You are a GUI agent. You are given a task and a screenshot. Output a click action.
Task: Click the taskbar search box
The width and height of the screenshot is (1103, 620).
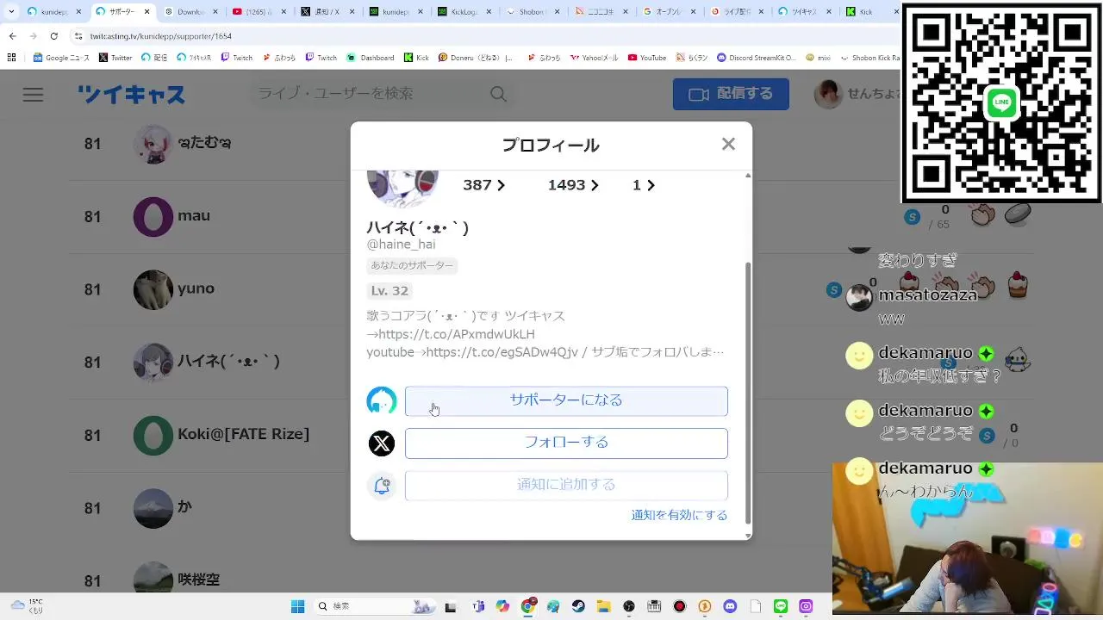375,606
